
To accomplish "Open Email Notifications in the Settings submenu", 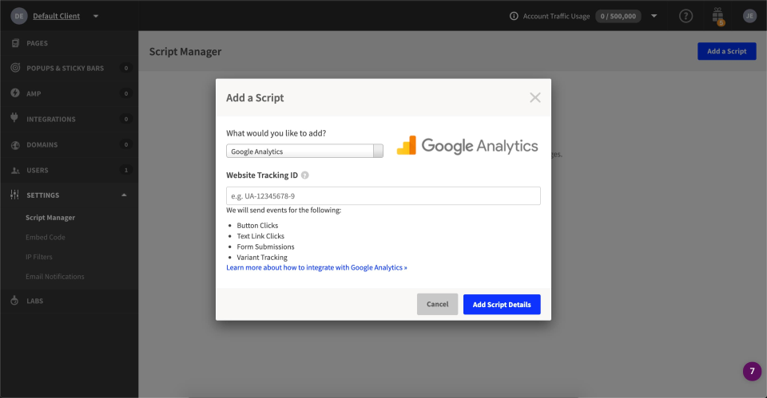I will click(55, 277).
